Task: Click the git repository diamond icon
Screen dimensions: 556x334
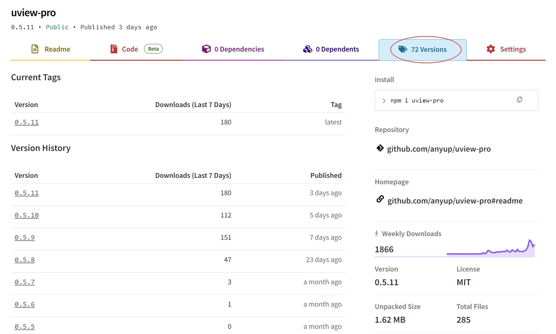Action: click(380, 148)
